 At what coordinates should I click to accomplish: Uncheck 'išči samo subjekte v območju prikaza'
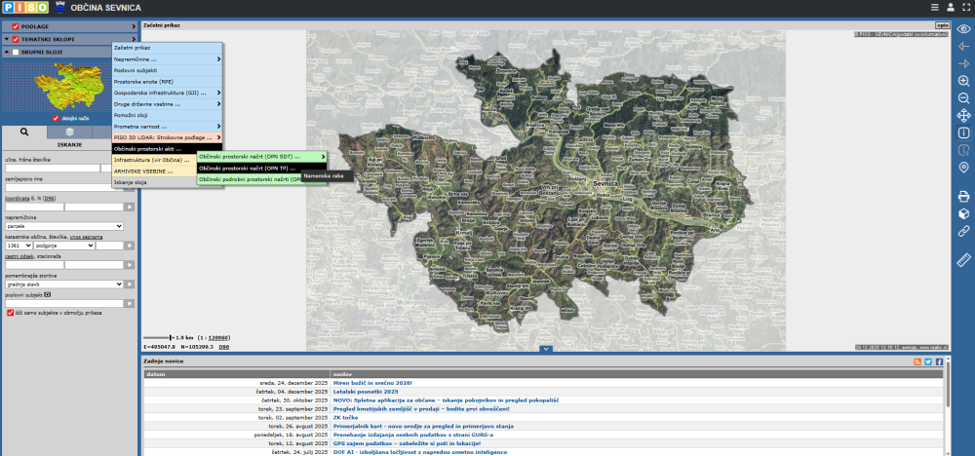9,313
